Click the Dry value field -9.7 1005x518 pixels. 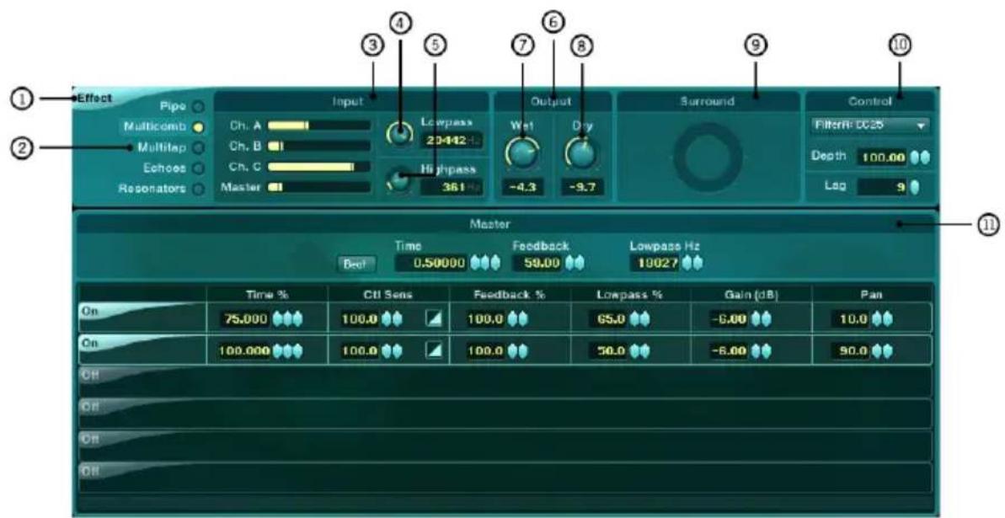(x=583, y=187)
